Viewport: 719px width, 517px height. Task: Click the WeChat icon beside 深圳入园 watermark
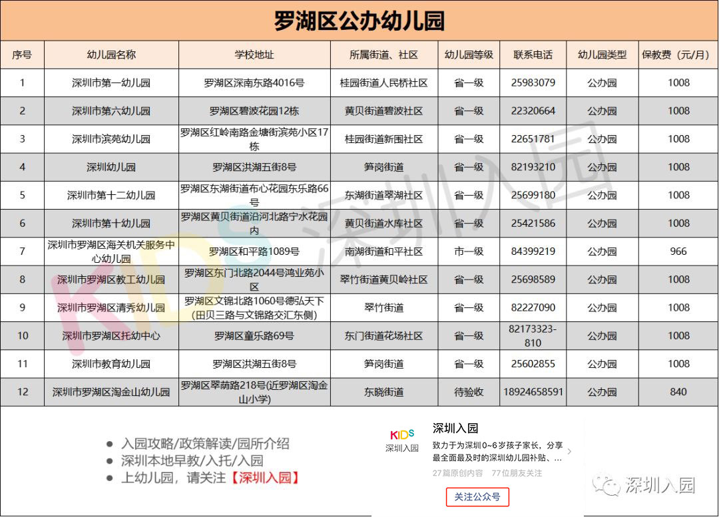[608, 484]
